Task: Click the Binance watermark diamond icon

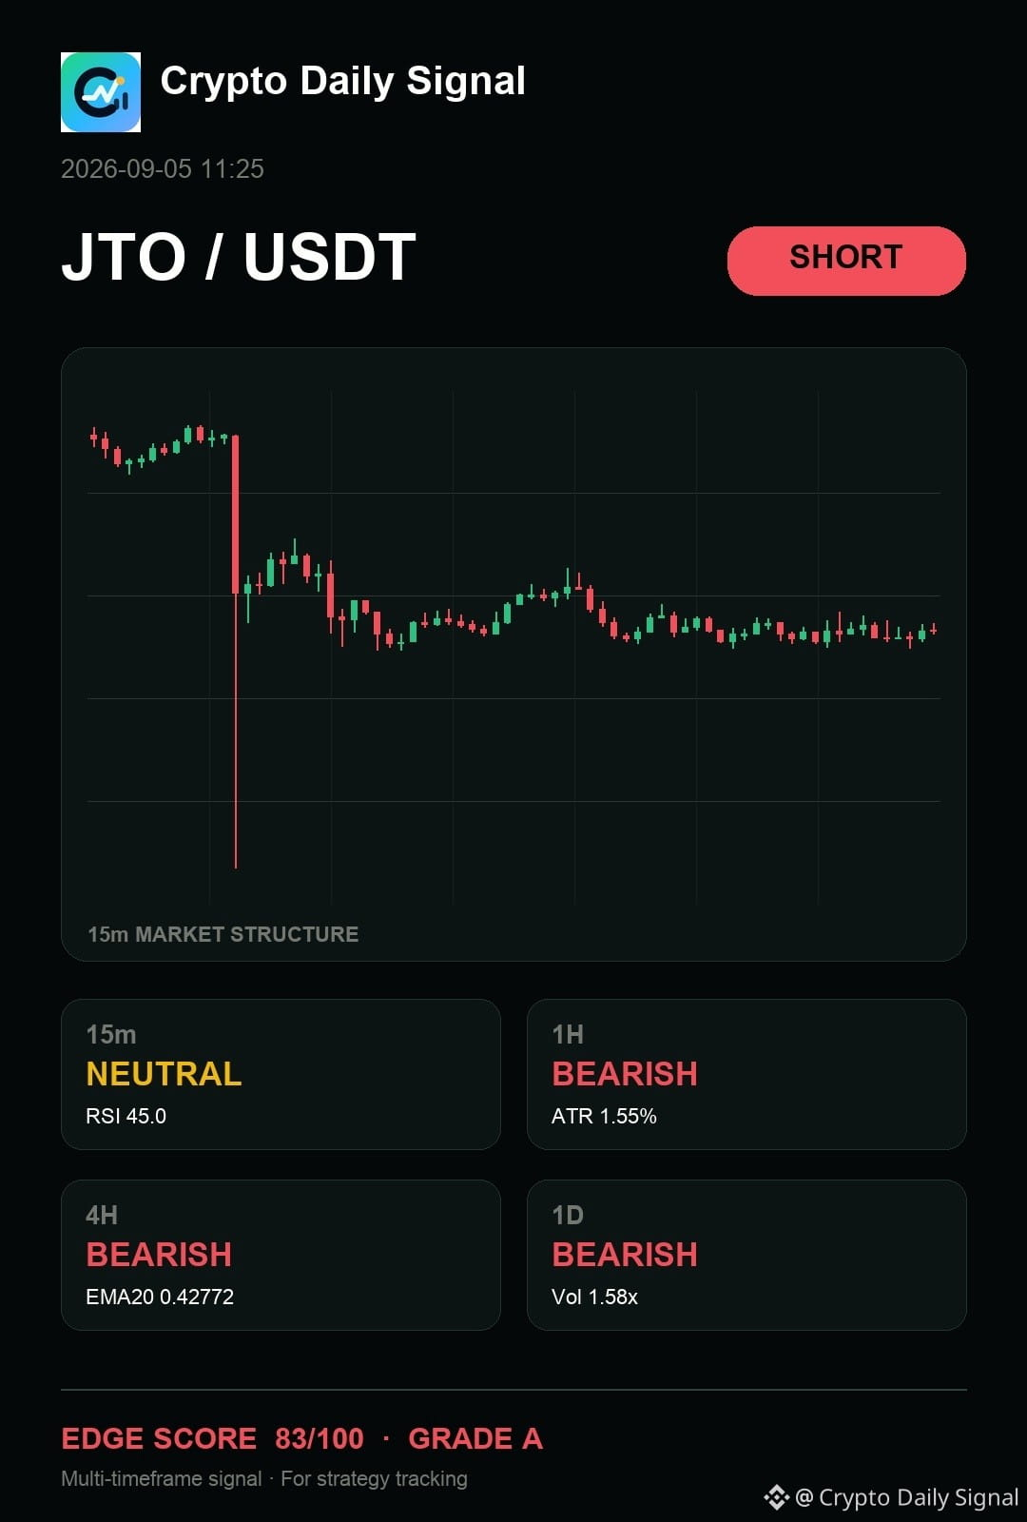Action: pyautogui.click(x=776, y=1497)
